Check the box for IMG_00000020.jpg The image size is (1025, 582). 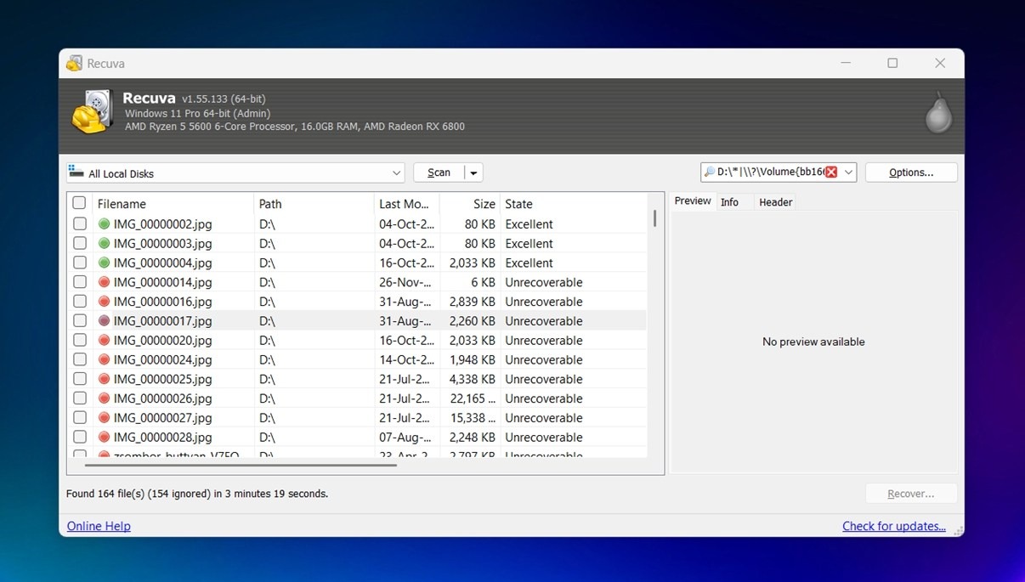click(x=79, y=341)
